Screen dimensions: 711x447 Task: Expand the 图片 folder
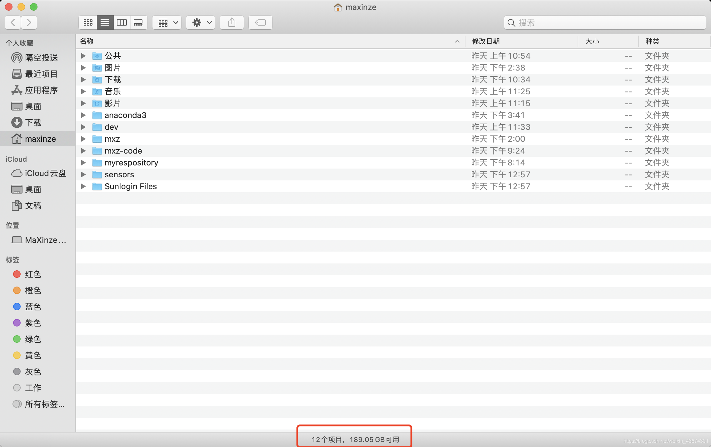[x=83, y=68]
